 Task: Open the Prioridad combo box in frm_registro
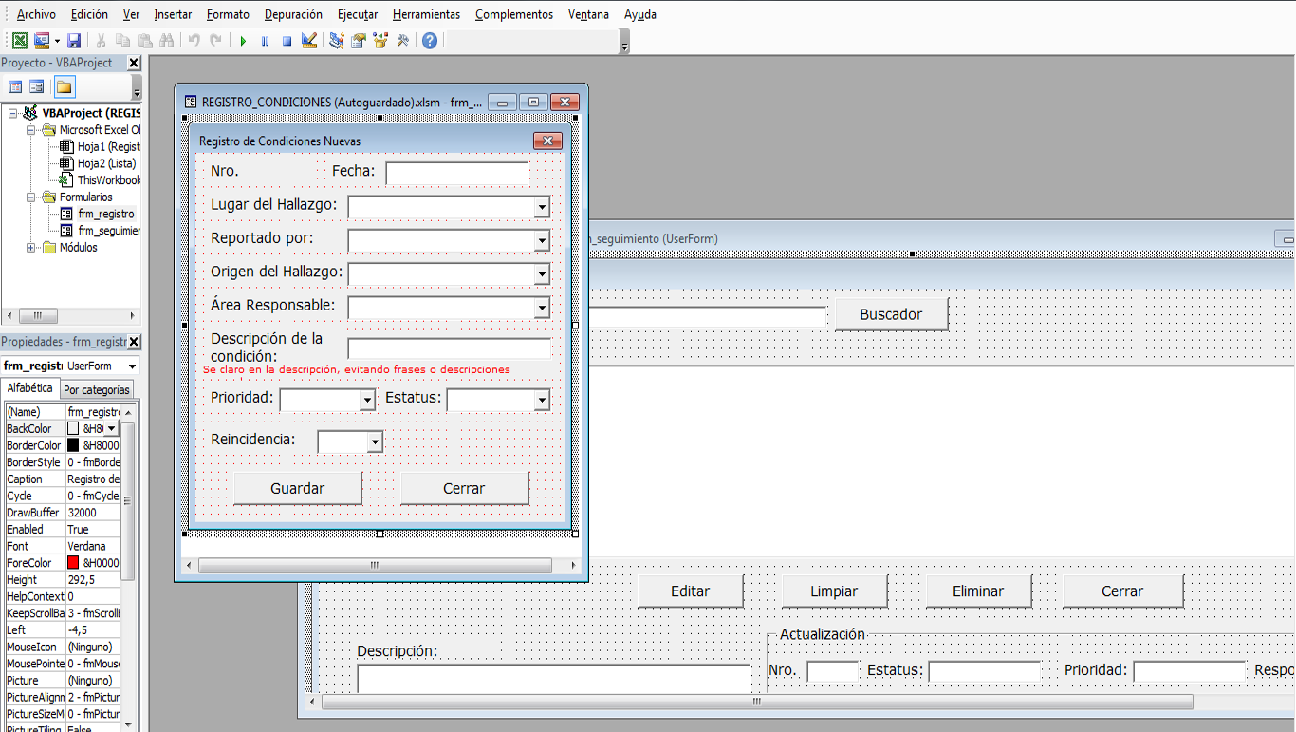[367, 401]
